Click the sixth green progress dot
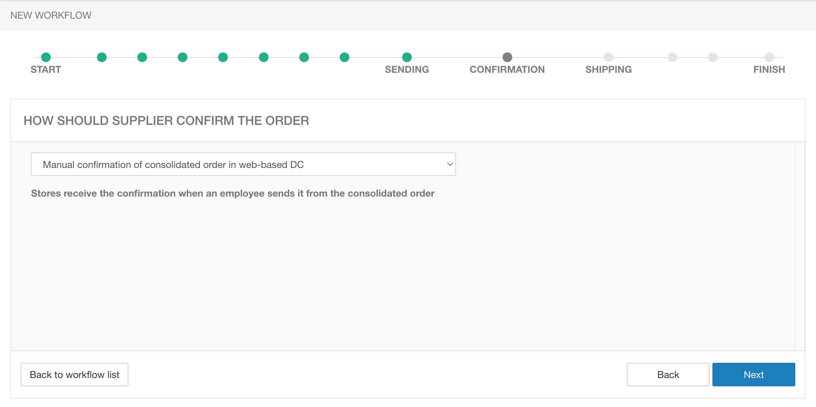816x407 pixels. click(264, 57)
